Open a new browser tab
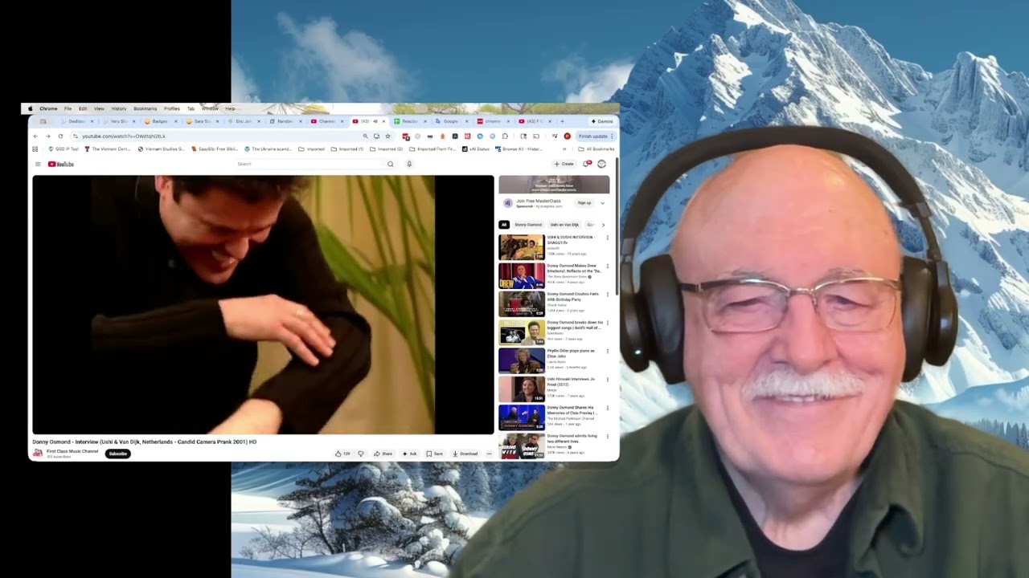 [x=562, y=121]
